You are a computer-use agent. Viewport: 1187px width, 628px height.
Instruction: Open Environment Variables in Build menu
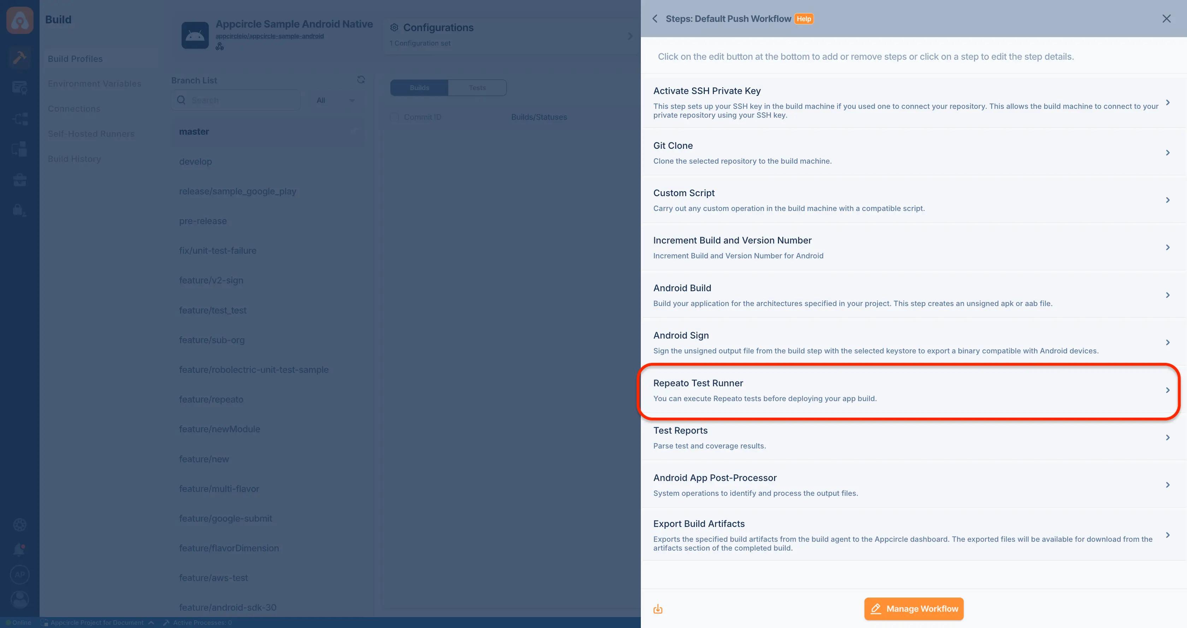pyautogui.click(x=94, y=83)
